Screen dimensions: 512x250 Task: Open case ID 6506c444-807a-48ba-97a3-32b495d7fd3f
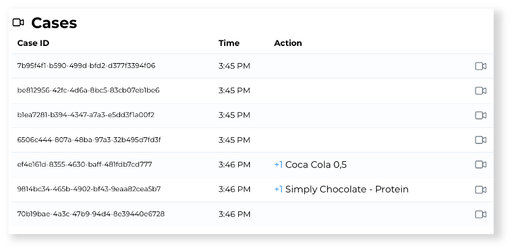[x=89, y=140]
